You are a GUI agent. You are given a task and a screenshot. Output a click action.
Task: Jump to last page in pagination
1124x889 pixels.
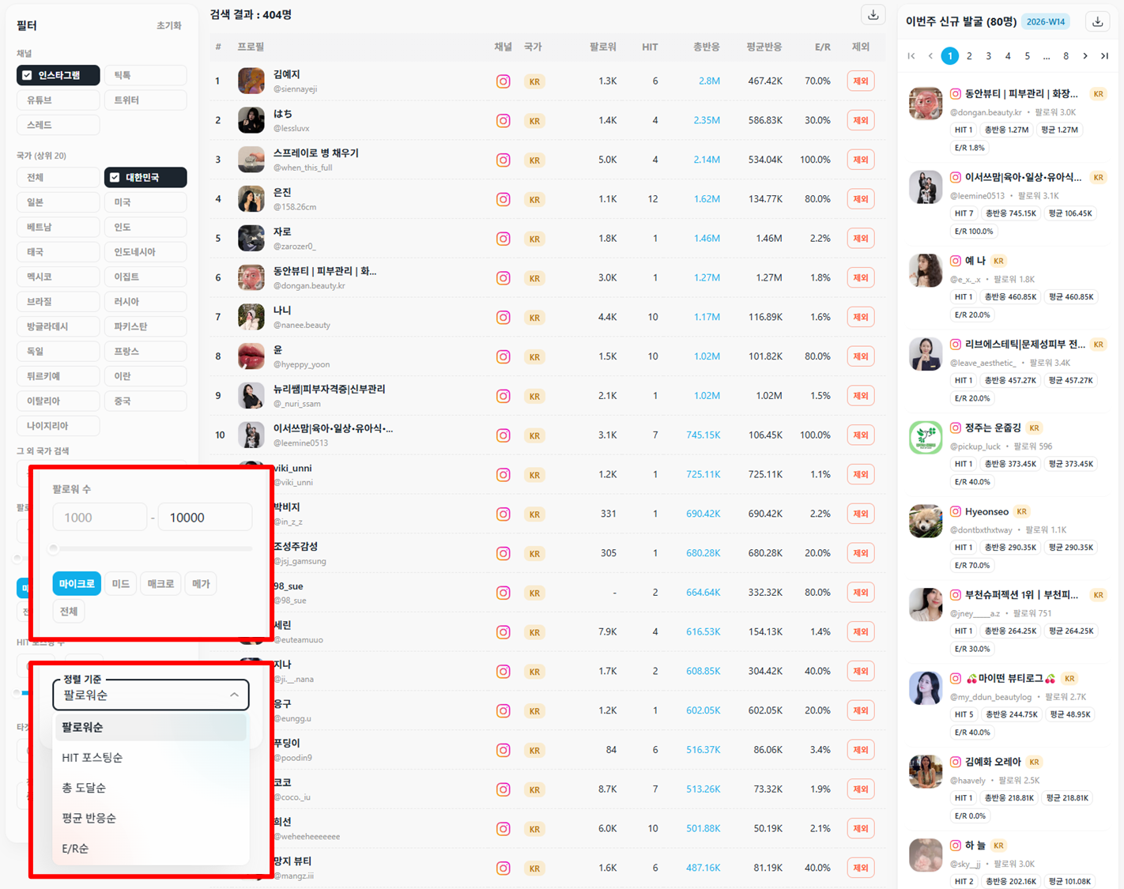pyautogui.click(x=1104, y=56)
